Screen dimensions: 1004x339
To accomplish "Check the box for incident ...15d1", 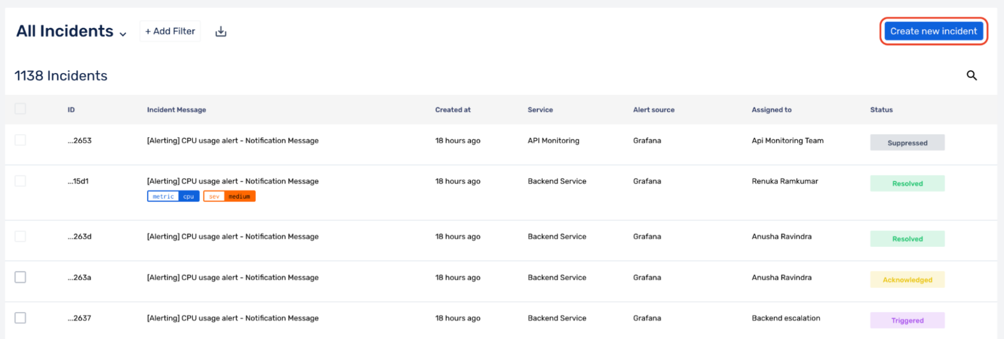I will pyautogui.click(x=20, y=181).
